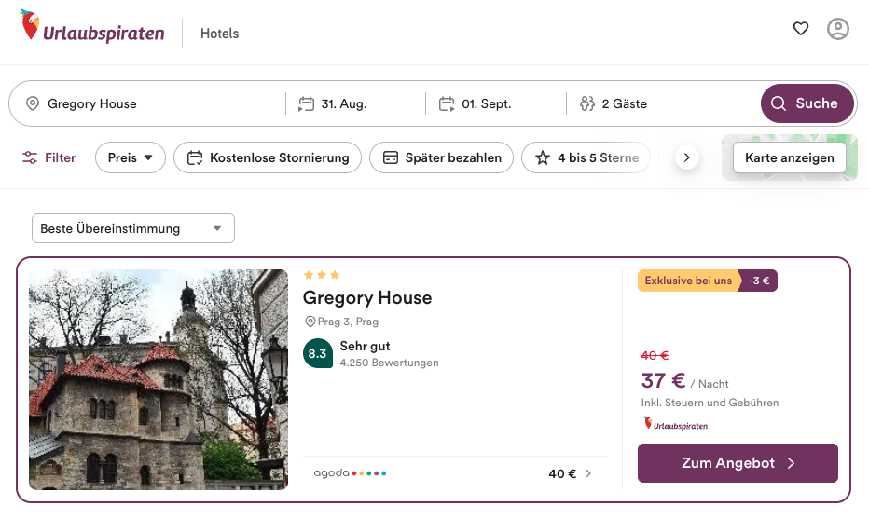The height and width of the screenshot is (520, 869).
Task: Show the map with Karte anzeigen
Action: click(789, 157)
